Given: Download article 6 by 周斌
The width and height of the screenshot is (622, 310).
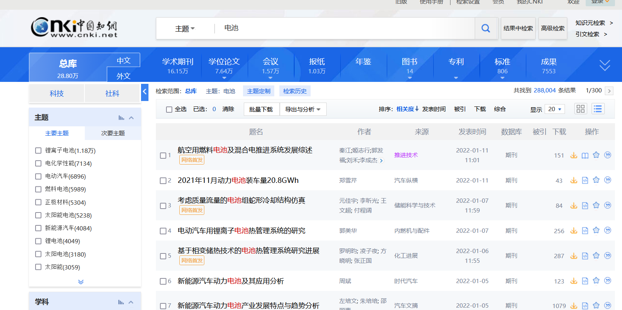Looking at the screenshot, I should pyautogui.click(x=574, y=281).
